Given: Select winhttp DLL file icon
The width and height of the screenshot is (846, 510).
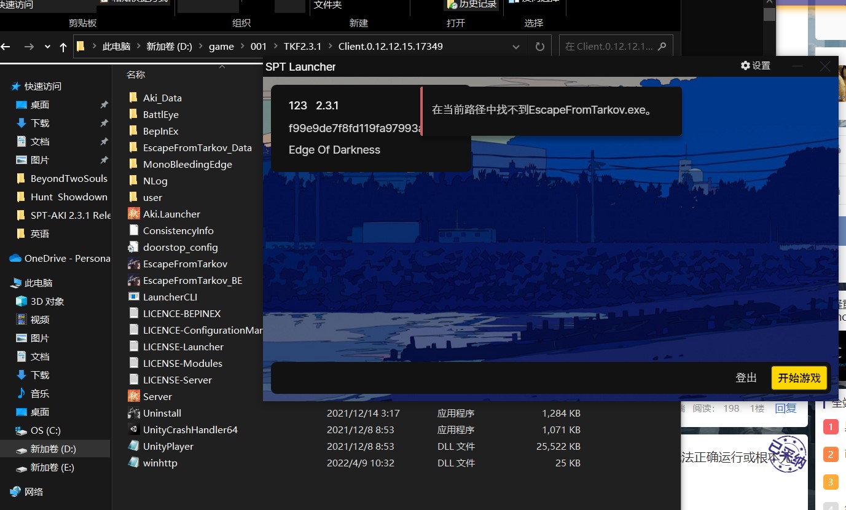Looking at the screenshot, I should pyautogui.click(x=133, y=463).
